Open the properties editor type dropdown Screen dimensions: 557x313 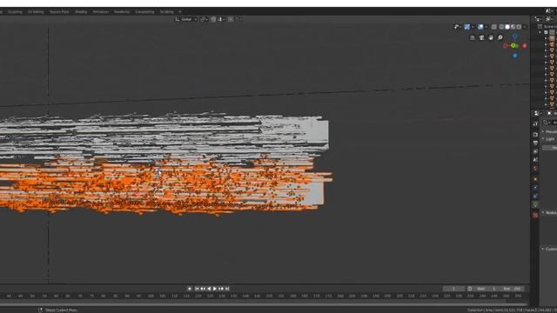[x=537, y=113]
